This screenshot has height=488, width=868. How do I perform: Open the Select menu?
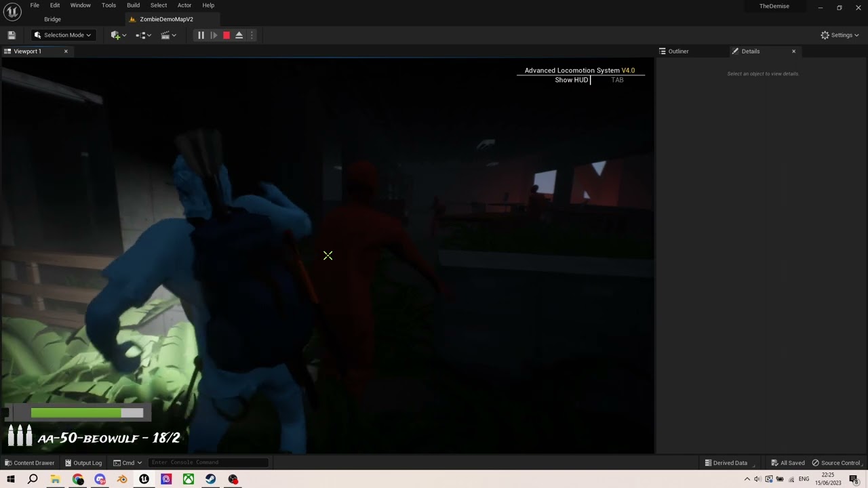point(159,5)
